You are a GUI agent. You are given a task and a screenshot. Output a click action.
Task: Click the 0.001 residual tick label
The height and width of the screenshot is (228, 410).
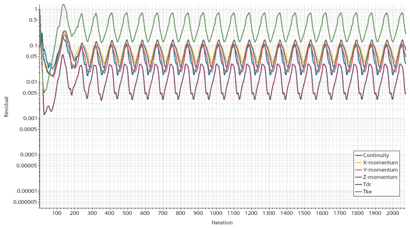(x=31, y=119)
